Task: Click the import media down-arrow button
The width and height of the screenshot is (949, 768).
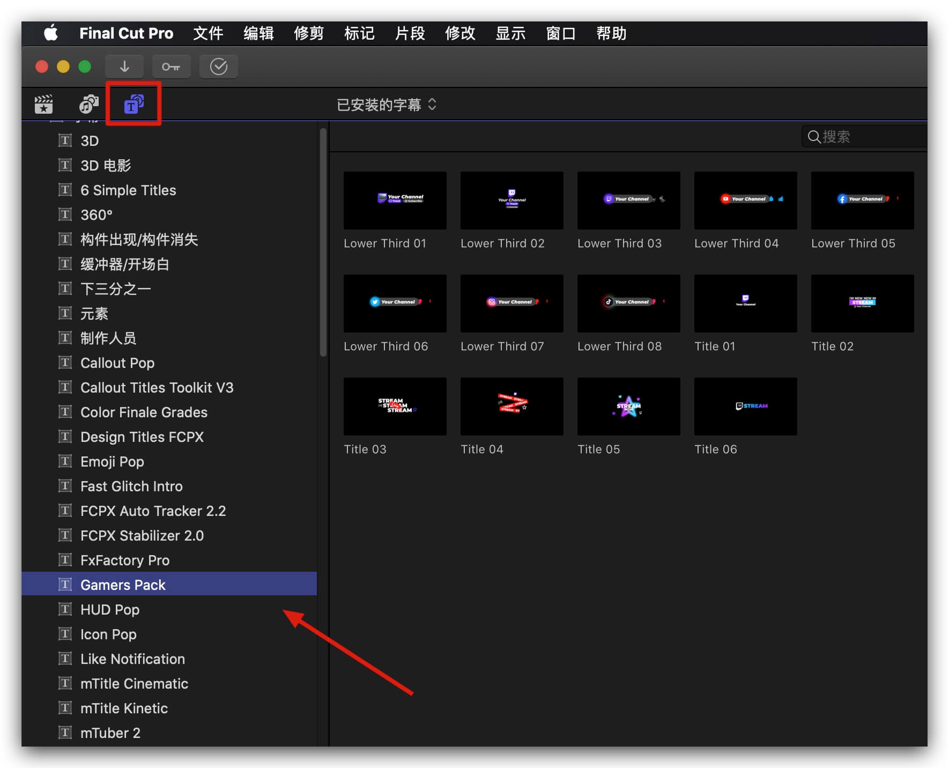Action: (124, 67)
